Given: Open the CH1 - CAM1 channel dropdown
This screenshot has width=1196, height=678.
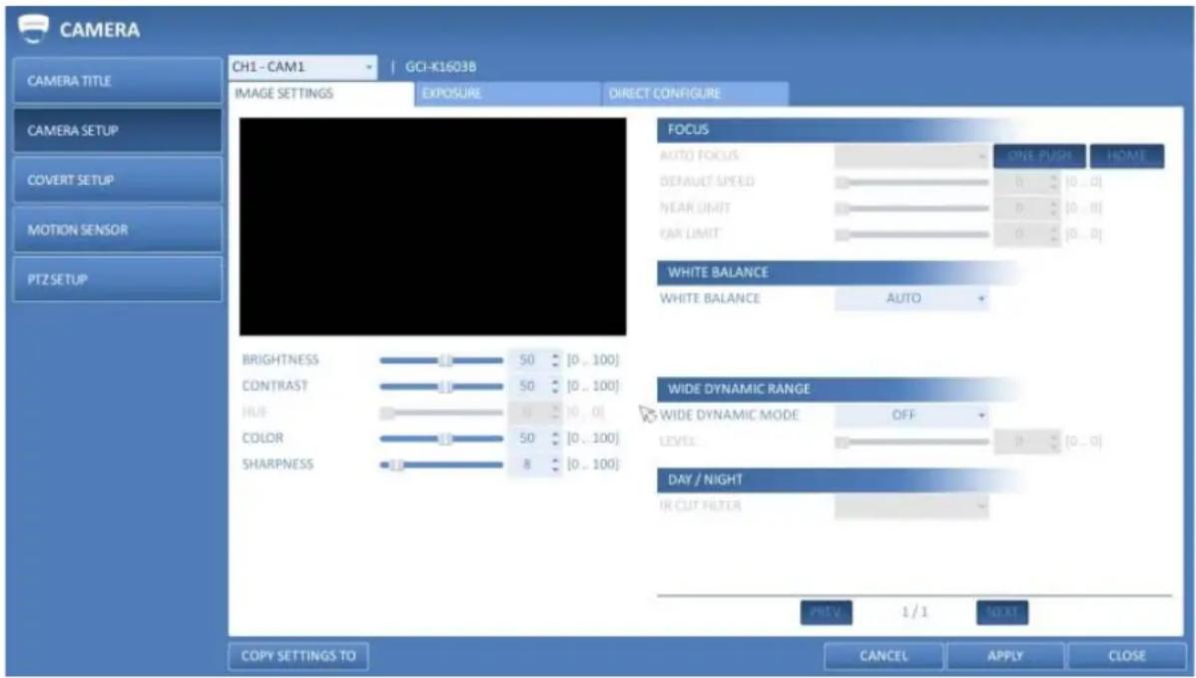Looking at the screenshot, I should [x=302, y=67].
